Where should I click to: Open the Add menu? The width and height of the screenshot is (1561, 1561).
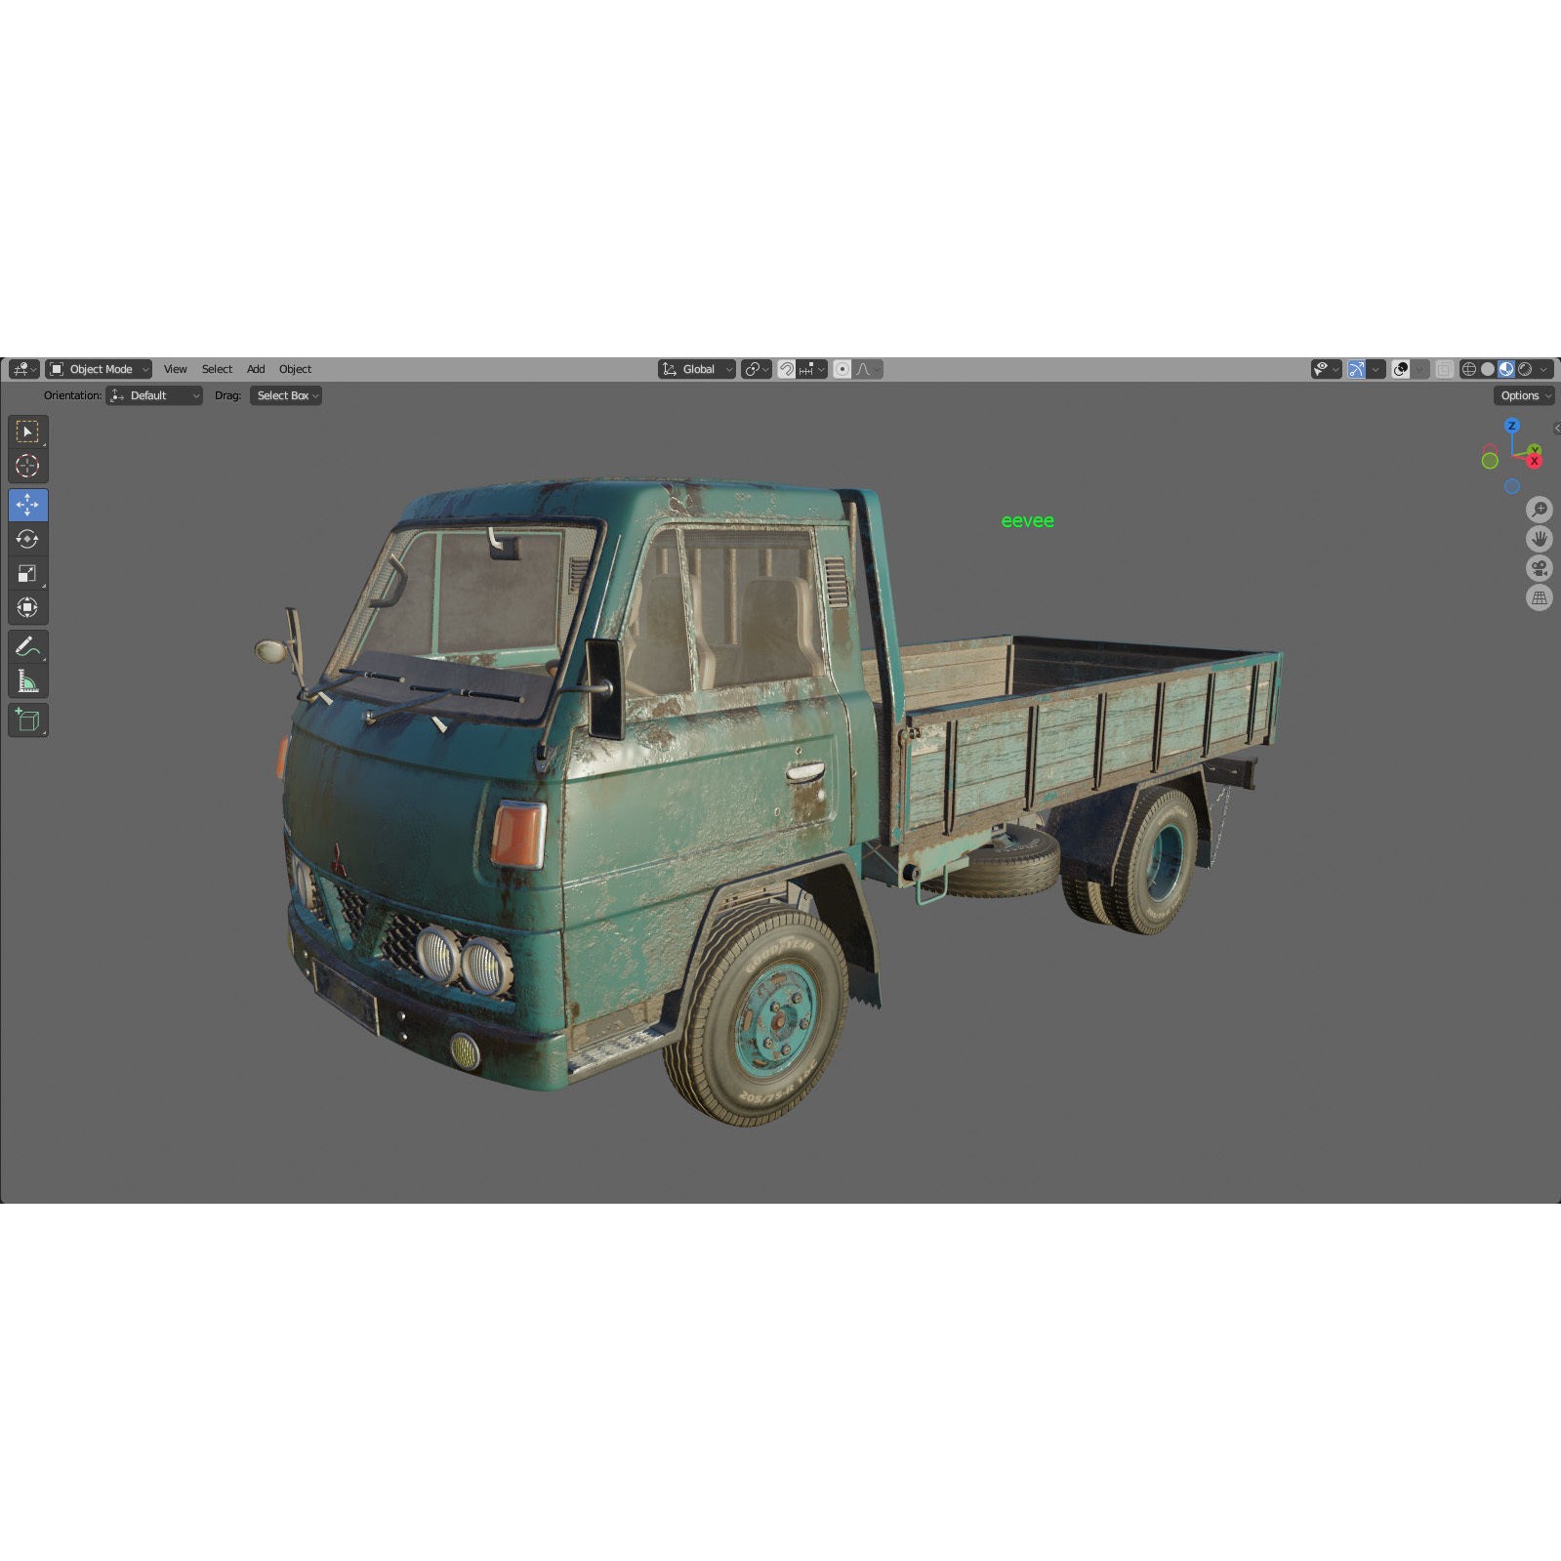(x=256, y=369)
